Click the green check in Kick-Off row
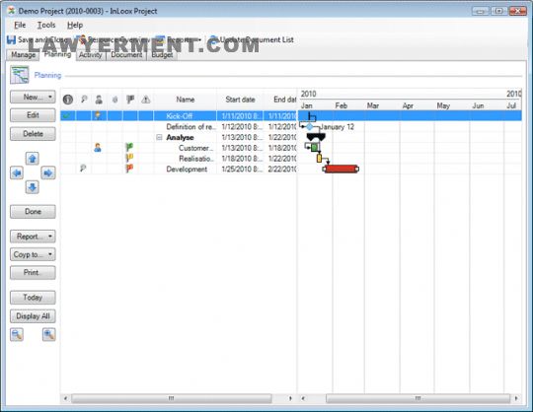This screenshot has height=412, width=533. 67,115
